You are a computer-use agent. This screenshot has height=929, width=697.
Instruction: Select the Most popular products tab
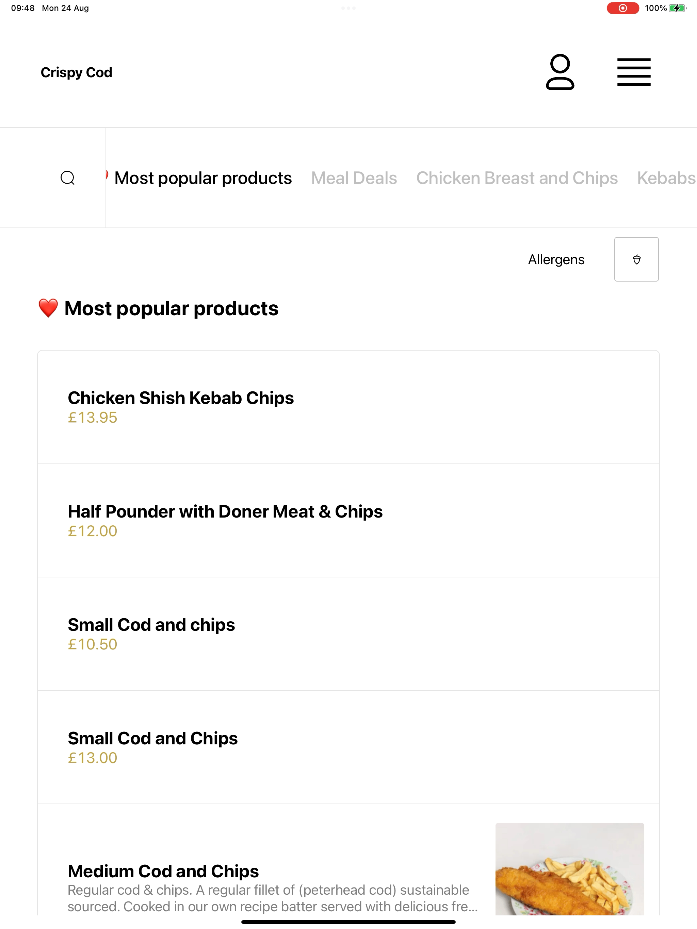pyautogui.click(x=203, y=178)
